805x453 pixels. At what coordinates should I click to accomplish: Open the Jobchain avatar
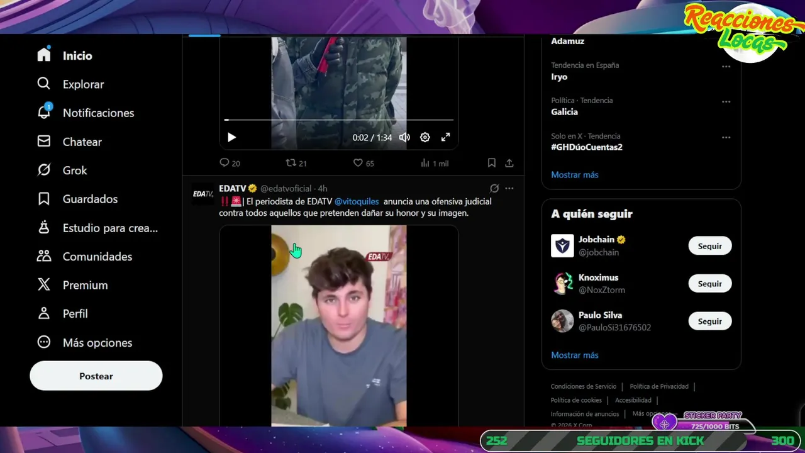[x=562, y=246]
